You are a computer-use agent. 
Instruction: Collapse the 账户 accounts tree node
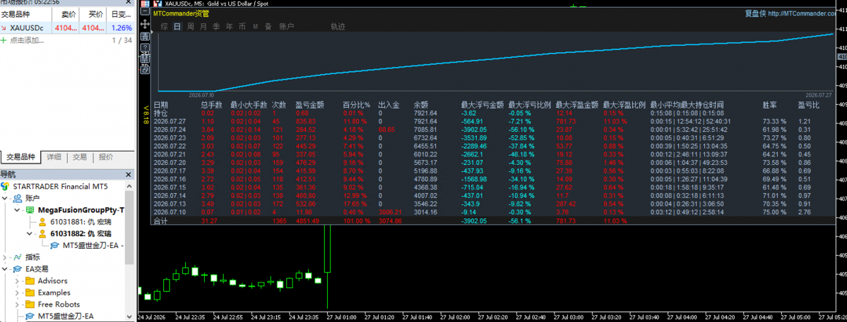click(x=5, y=198)
